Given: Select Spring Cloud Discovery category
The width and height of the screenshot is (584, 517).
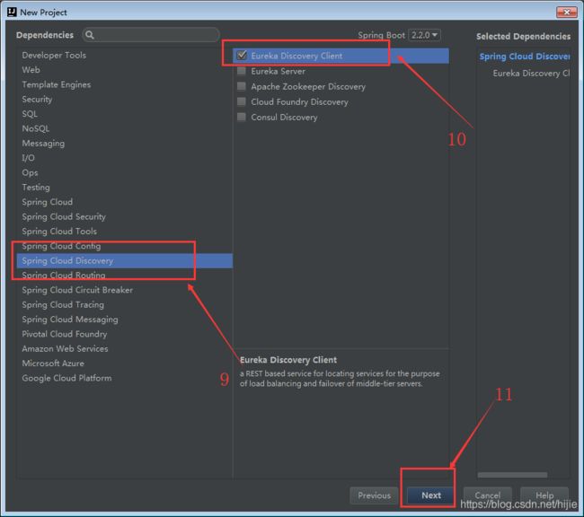Looking at the screenshot, I should [x=124, y=260].
